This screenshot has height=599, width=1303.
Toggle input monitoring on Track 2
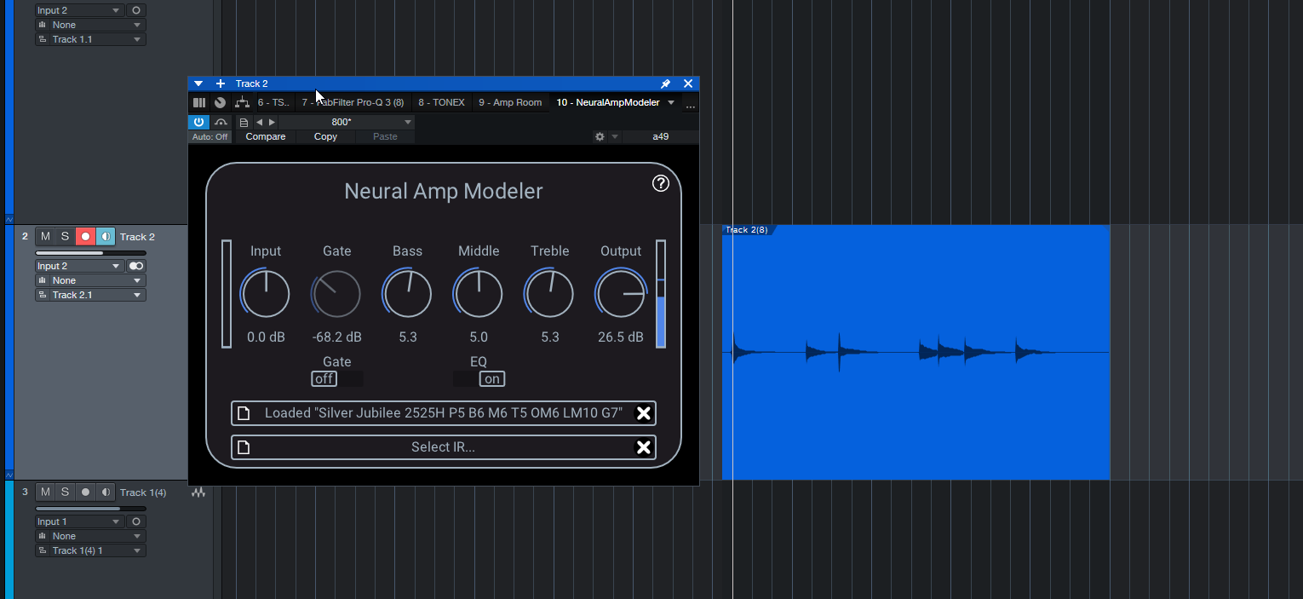pos(106,236)
